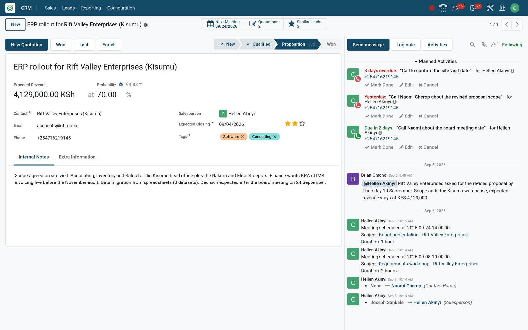Open the Configuration menu
This screenshot has height=330, width=528.
coord(121,8)
